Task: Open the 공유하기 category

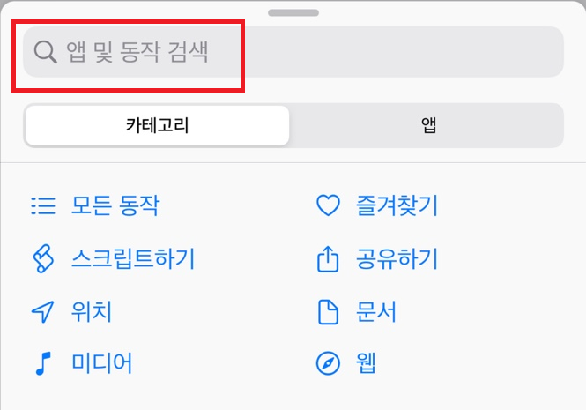Action: pos(397,258)
